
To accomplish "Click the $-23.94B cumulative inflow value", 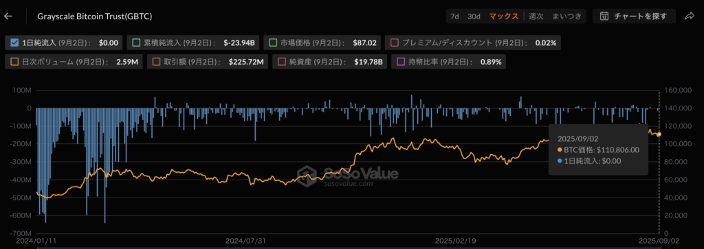I will [x=239, y=43].
